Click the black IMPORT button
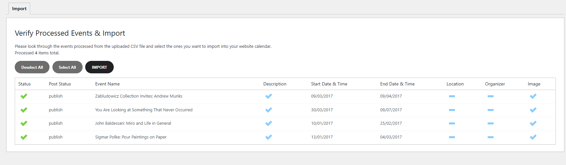The height and width of the screenshot is (165, 566). pyautogui.click(x=99, y=67)
